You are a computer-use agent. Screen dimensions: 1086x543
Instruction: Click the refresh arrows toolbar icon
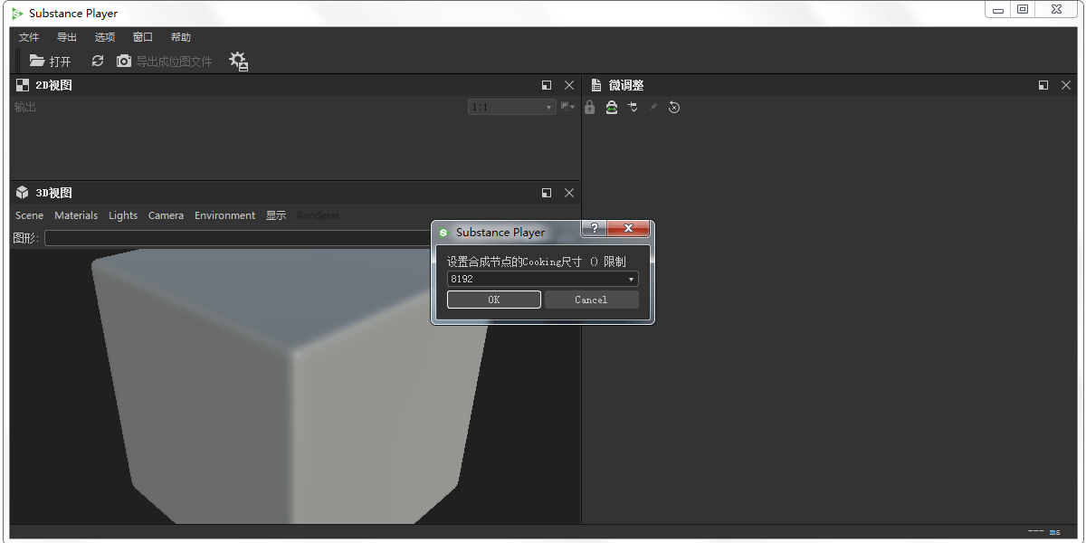pyautogui.click(x=98, y=61)
